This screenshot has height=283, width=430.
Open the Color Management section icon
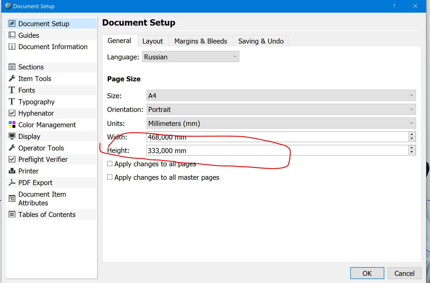click(12, 125)
